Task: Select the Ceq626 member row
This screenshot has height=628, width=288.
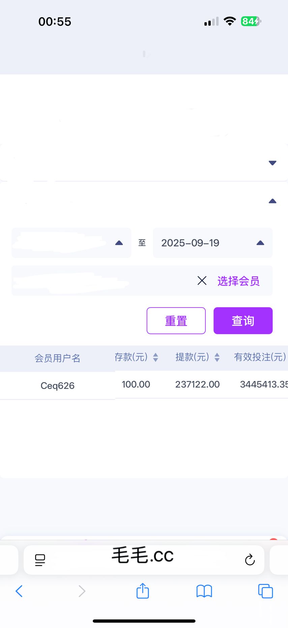Action: pos(57,385)
